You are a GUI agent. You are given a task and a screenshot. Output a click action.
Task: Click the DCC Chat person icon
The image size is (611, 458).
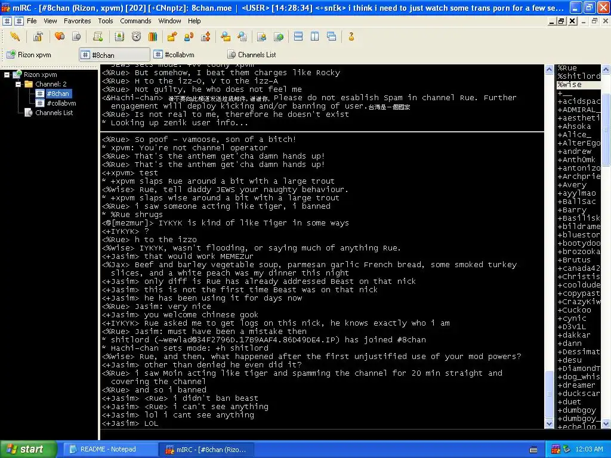coord(189,36)
